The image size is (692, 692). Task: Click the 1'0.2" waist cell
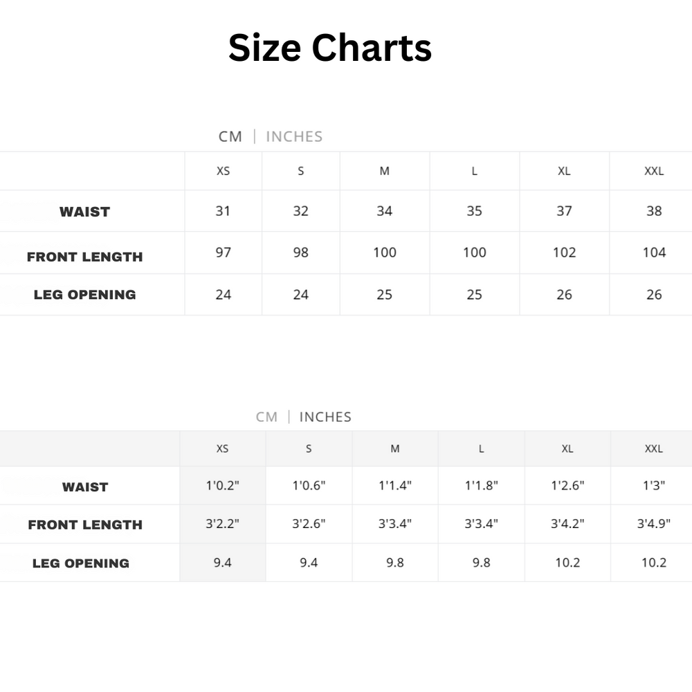pyautogui.click(x=222, y=486)
